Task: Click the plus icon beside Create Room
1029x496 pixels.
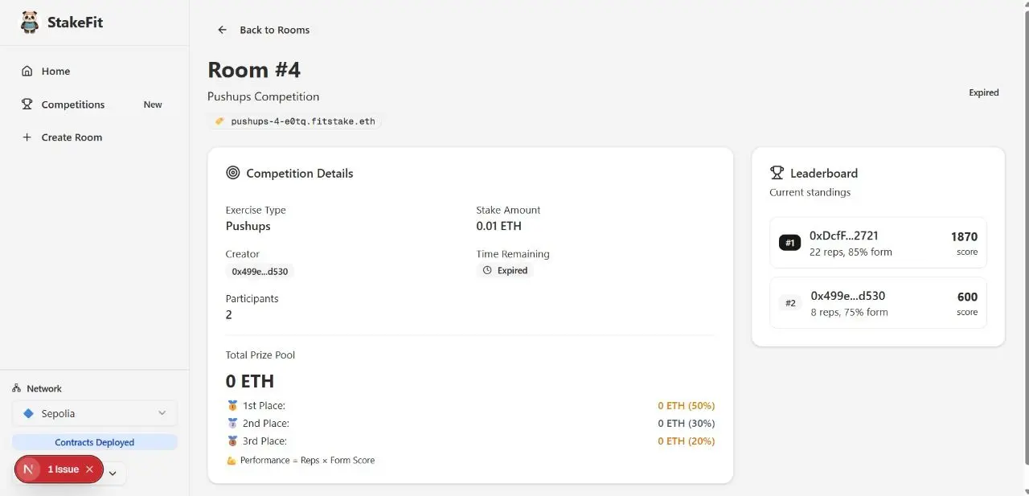Action: pos(27,137)
